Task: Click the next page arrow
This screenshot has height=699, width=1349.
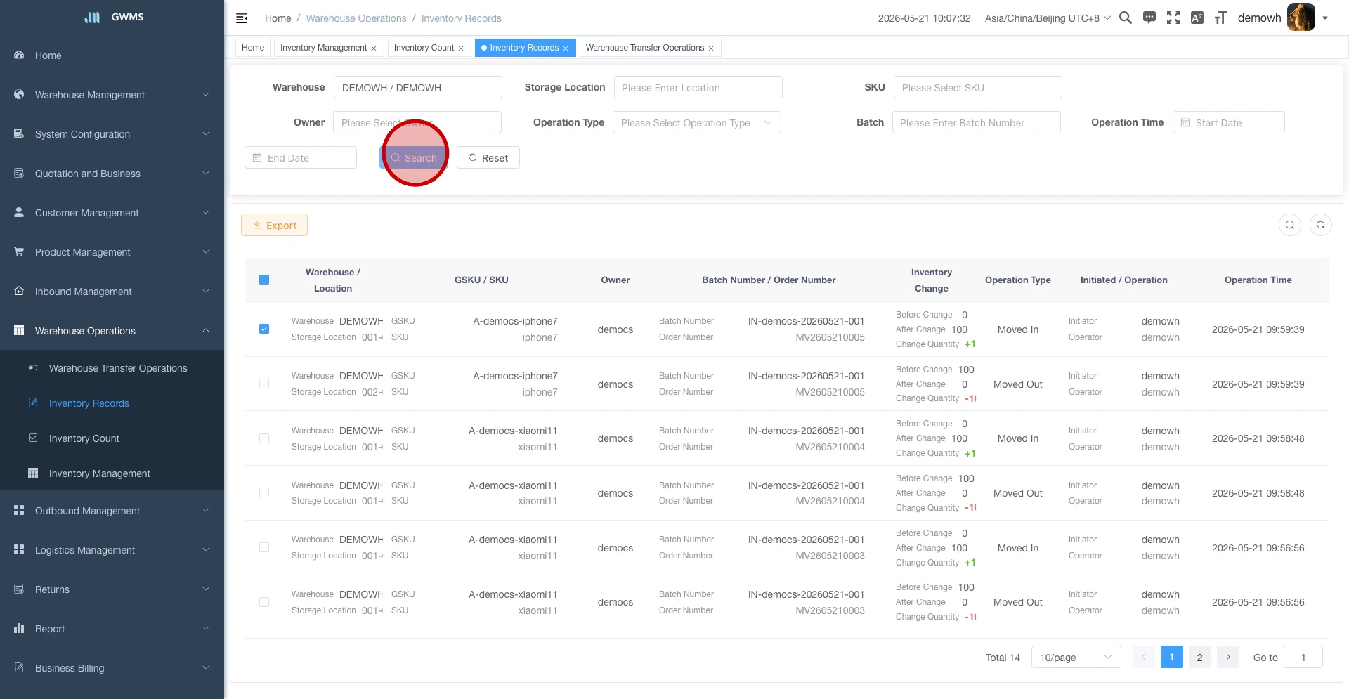Action: (1228, 658)
